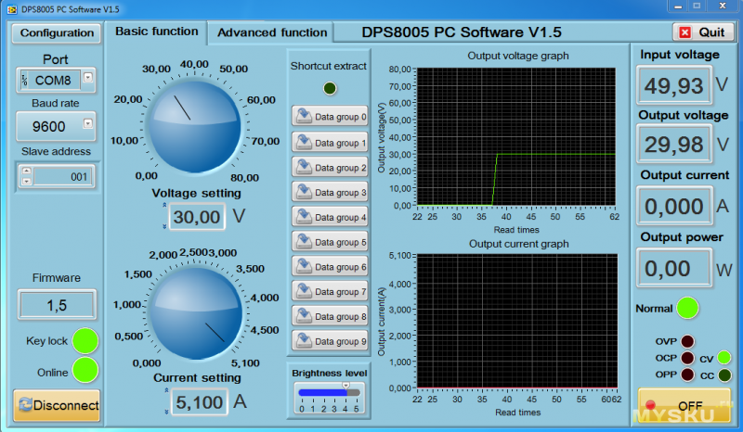Toggle the Key lock indicator
Screen dimensions: 743x432
coord(85,340)
